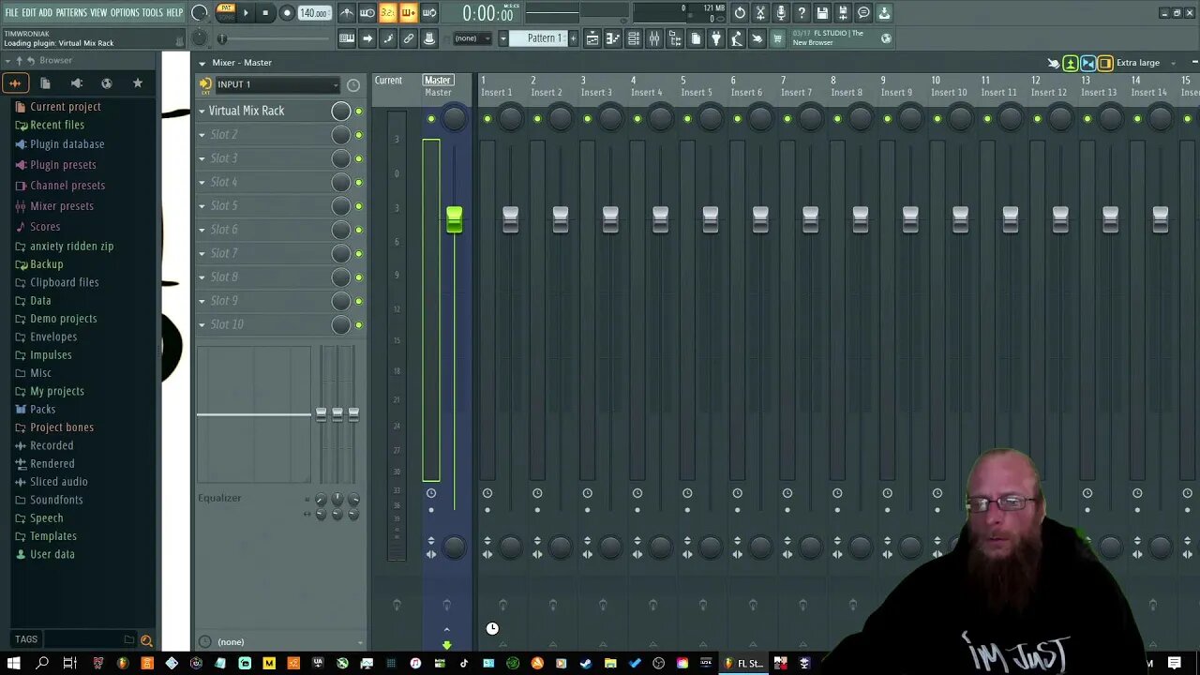This screenshot has width=1200, height=675.
Task: Click the link chain icon in the toolbar
Action: point(409,38)
